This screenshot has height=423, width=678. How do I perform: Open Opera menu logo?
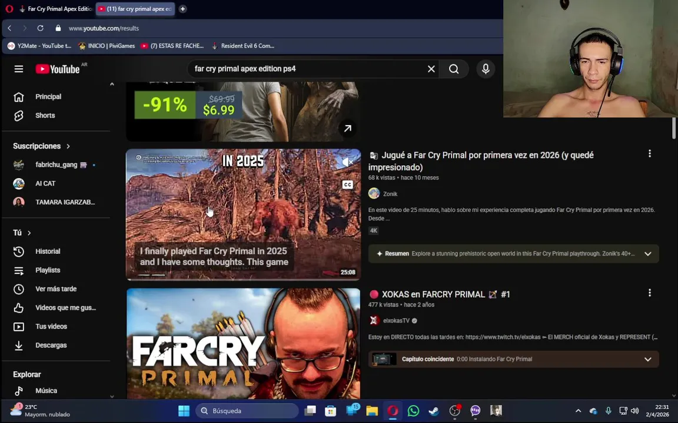[x=9, y=9]
